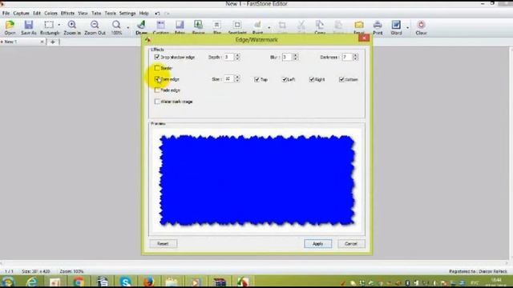513x288 pixels.
Task: Open the Settings menu
Action: 127,14
